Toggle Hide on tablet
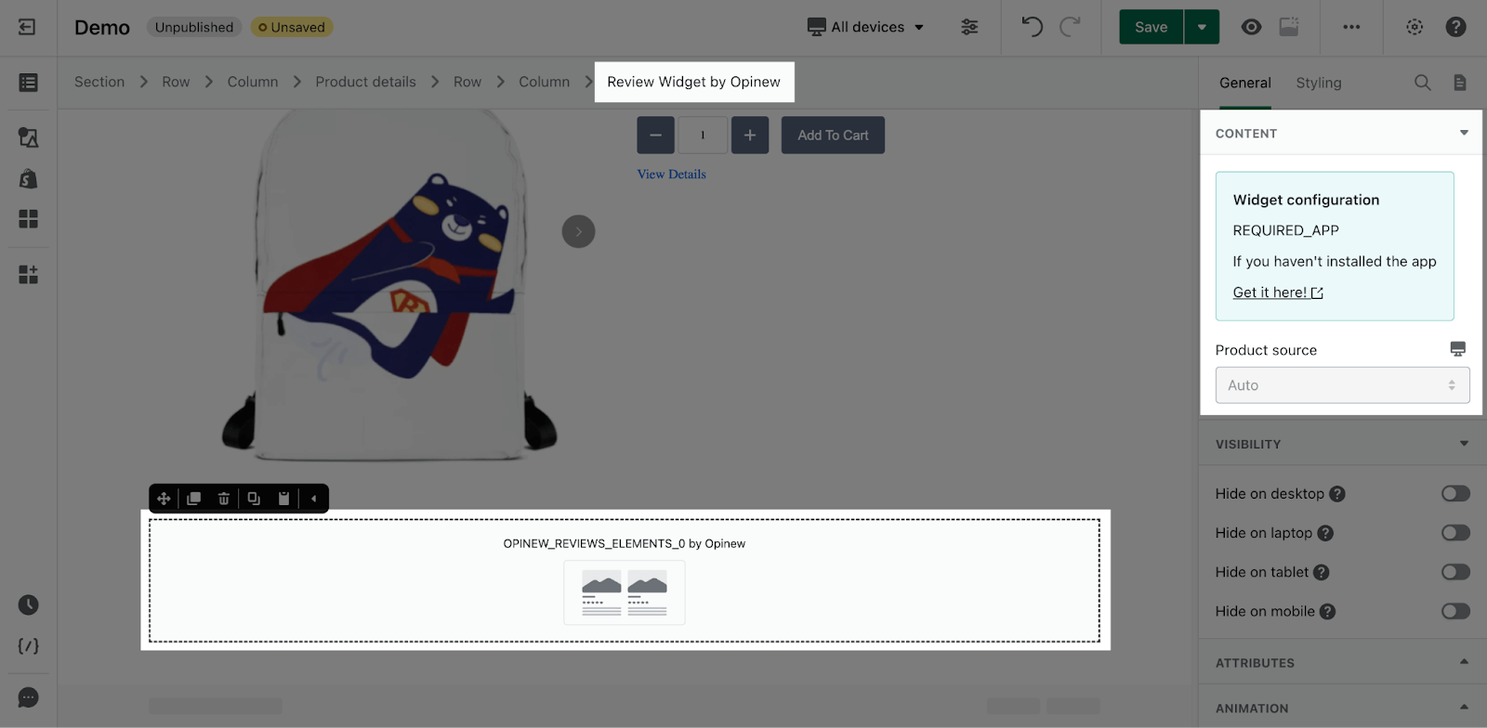1487x728 pixels. point(1455,571)
